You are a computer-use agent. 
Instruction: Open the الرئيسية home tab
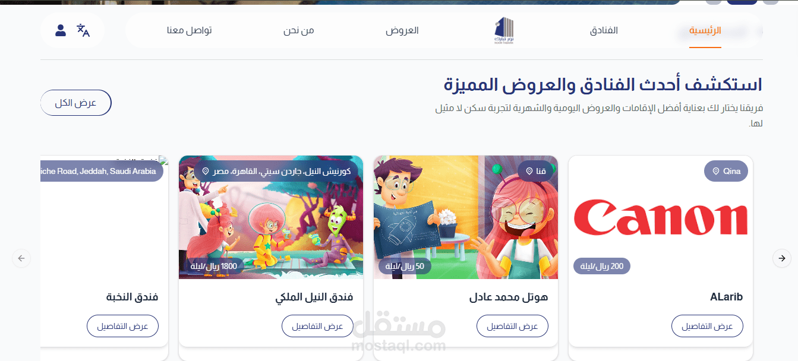pos(705,30)
